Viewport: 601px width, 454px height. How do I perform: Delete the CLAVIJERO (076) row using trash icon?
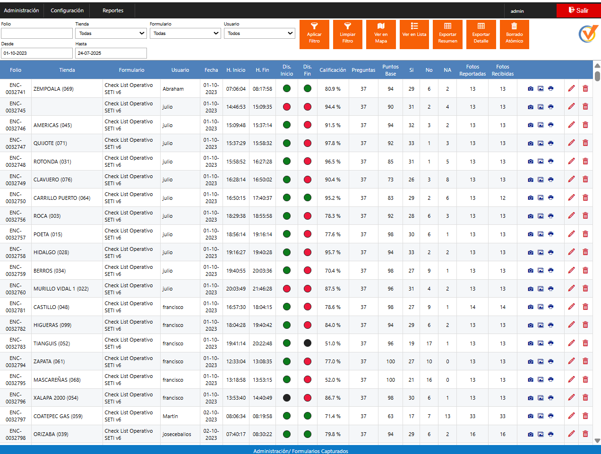point(585,180)
